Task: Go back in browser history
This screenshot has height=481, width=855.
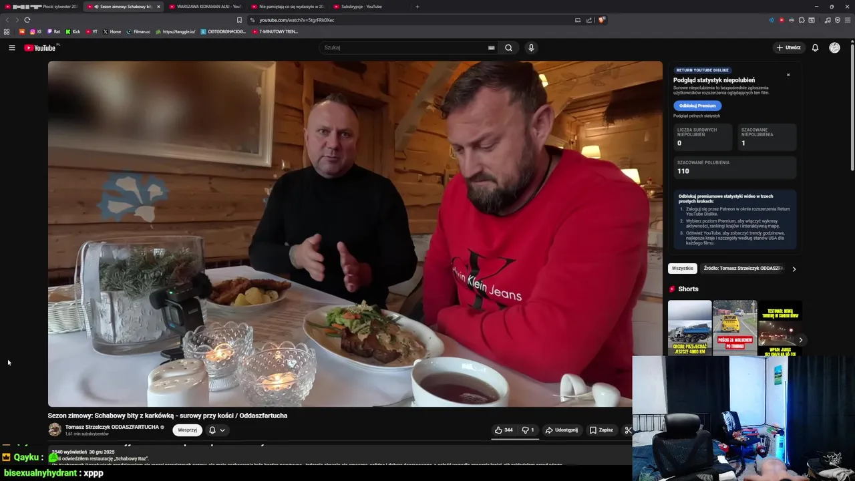Action: [7, 20]
